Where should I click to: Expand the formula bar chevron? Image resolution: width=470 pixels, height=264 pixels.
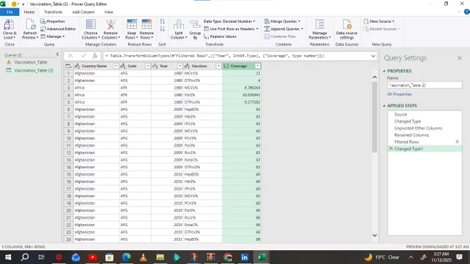373,56
